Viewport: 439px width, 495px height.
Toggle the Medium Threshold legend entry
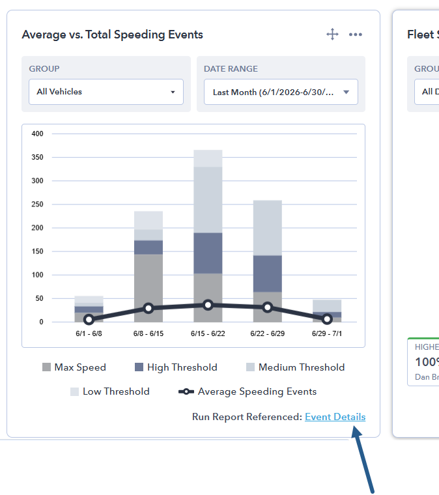coord(296,367)
